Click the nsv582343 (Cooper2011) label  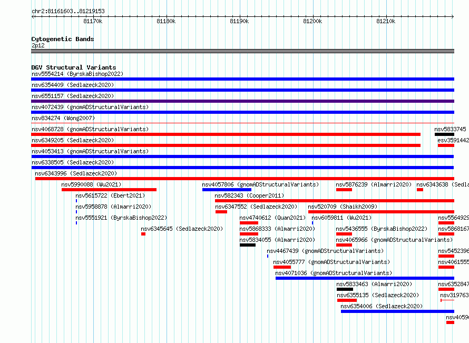249,195
